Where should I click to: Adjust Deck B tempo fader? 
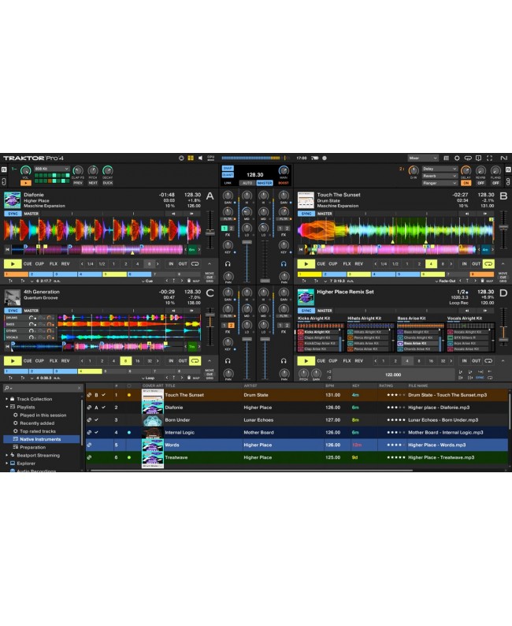(x=503, y=228)
